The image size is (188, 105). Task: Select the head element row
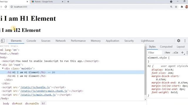tap(72, 54)
